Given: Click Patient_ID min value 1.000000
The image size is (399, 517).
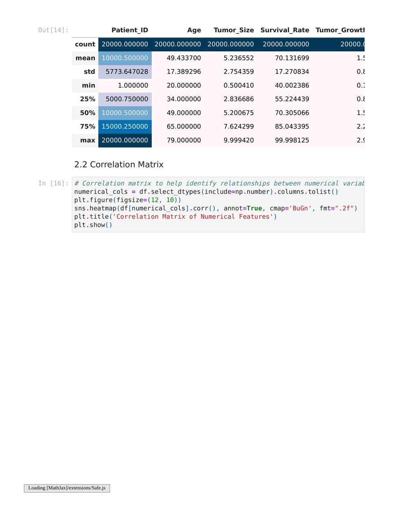Looking at the screenshot, I should click(133, 85).
